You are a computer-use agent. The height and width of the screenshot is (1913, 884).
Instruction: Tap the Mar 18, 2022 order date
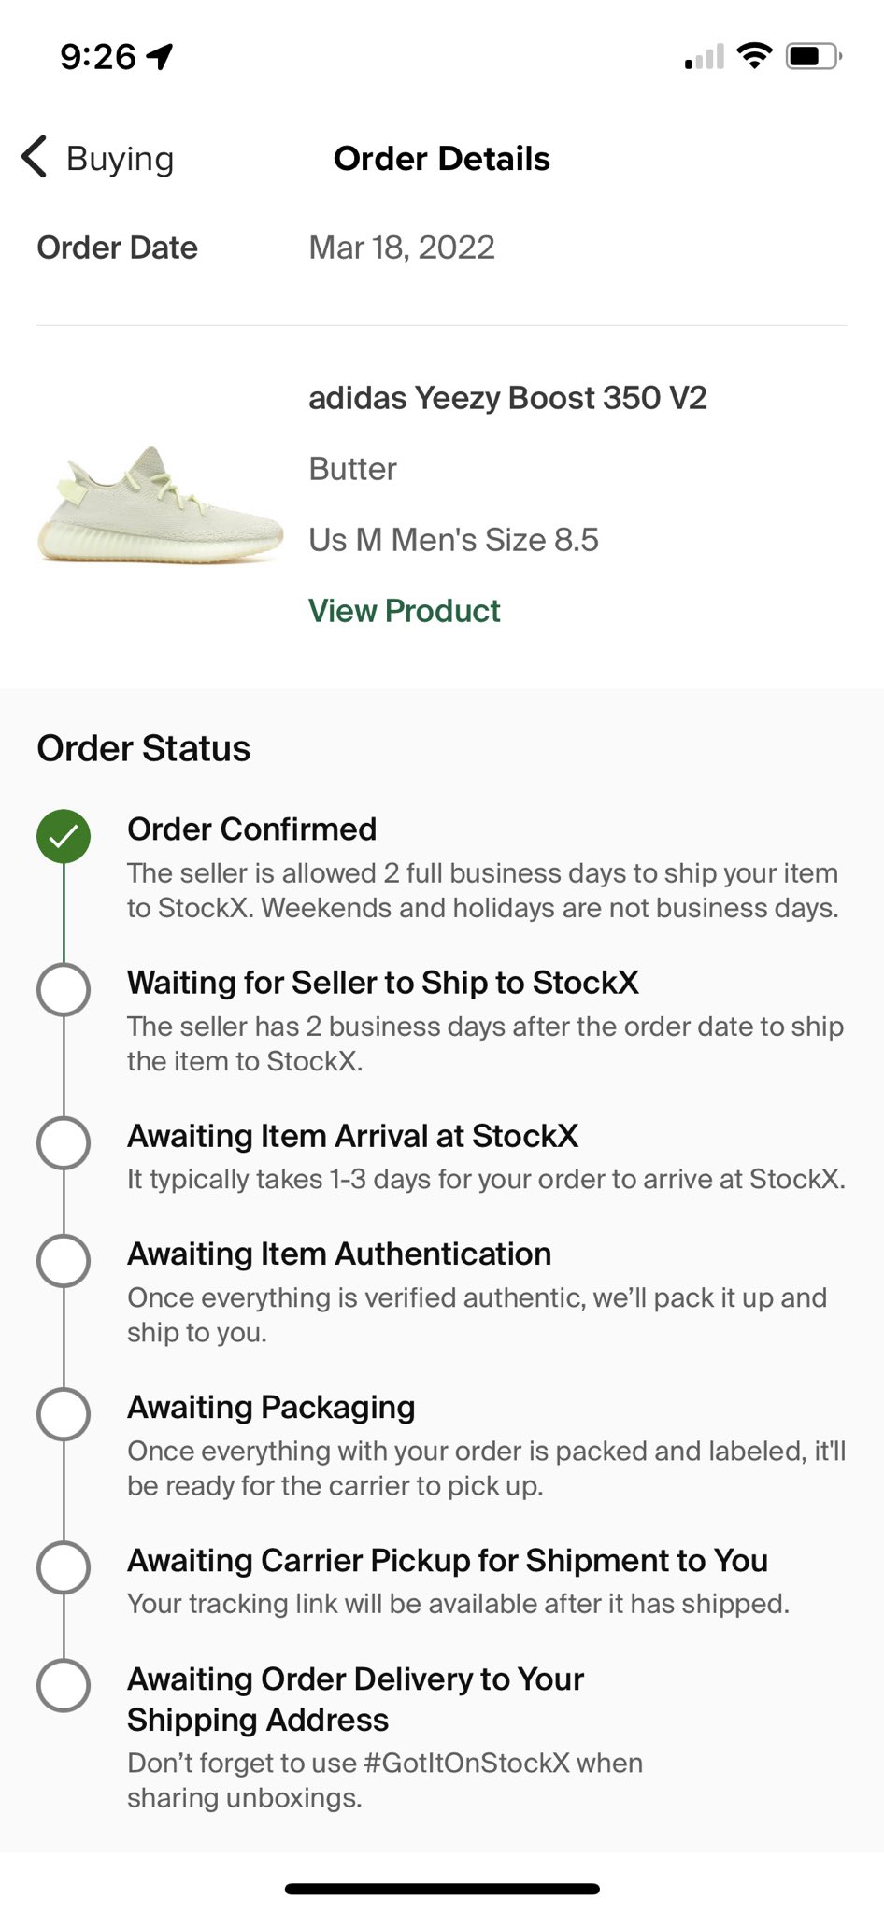coord(402,248)
